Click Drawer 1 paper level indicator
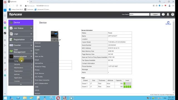178x100 pixels. coord(127,84)
